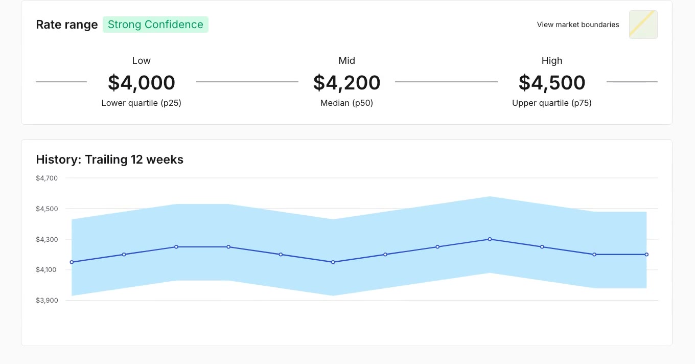695x364 pixels.
Task: Click the $4,700 y-axis label
Action: coord(47,178)
